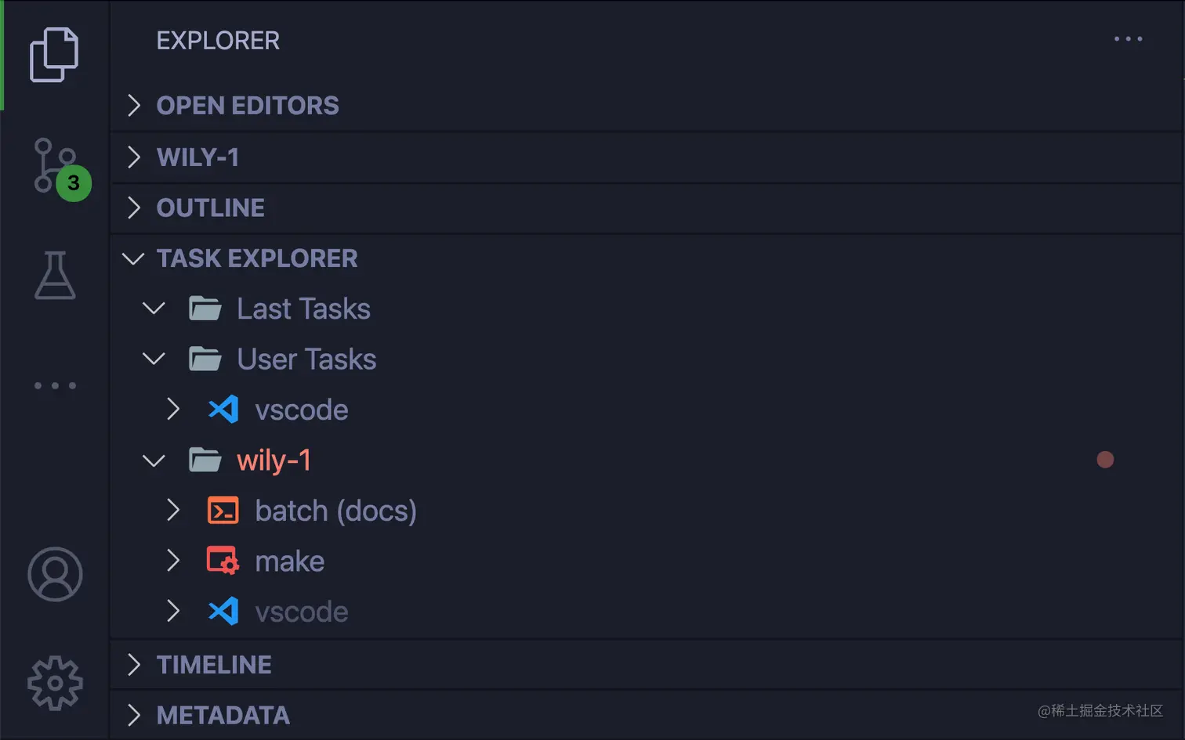Open the Explorer icon in activity bar

pos(54,55)
